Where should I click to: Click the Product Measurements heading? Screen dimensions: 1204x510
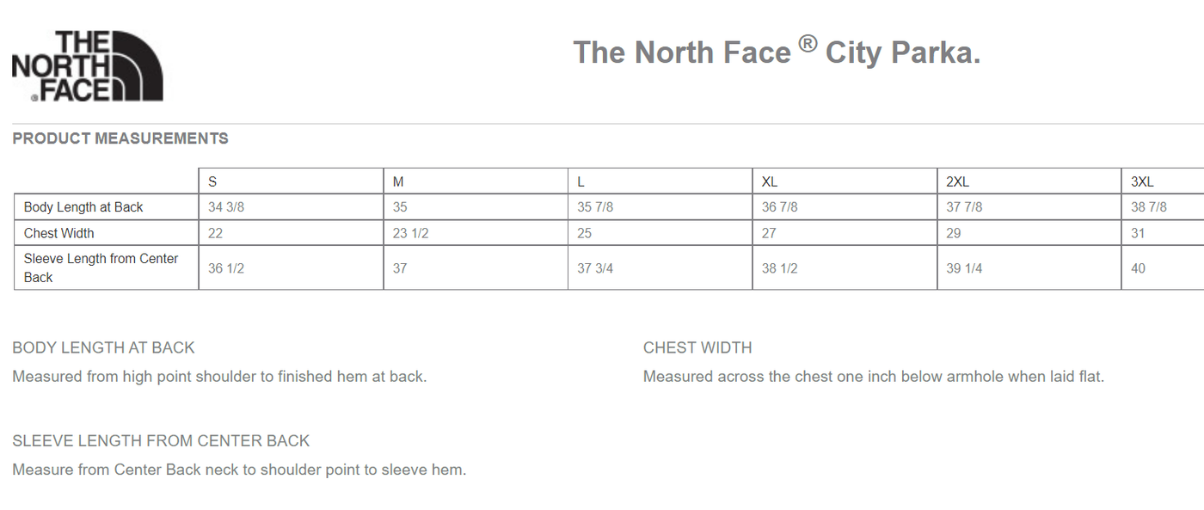pyautogui.click(x=120, y=138)
